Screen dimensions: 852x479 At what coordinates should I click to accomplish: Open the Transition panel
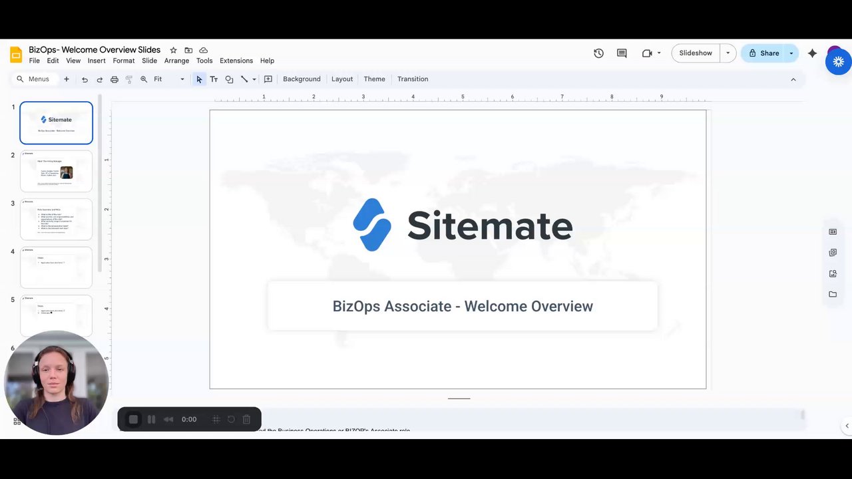click(x=413, y=79)
